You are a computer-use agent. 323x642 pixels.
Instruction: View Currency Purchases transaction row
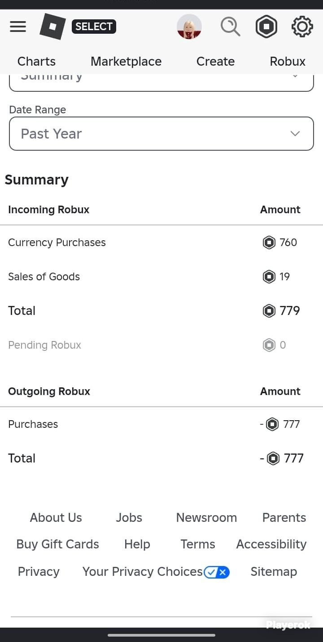(161, 242)
